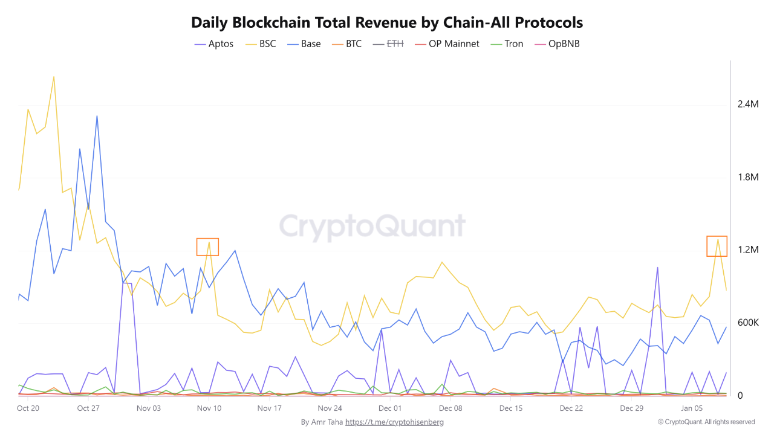774x435 pixels.
Task: Click the CryptoQuant watermark in chart center
Action: click(372, 227)
